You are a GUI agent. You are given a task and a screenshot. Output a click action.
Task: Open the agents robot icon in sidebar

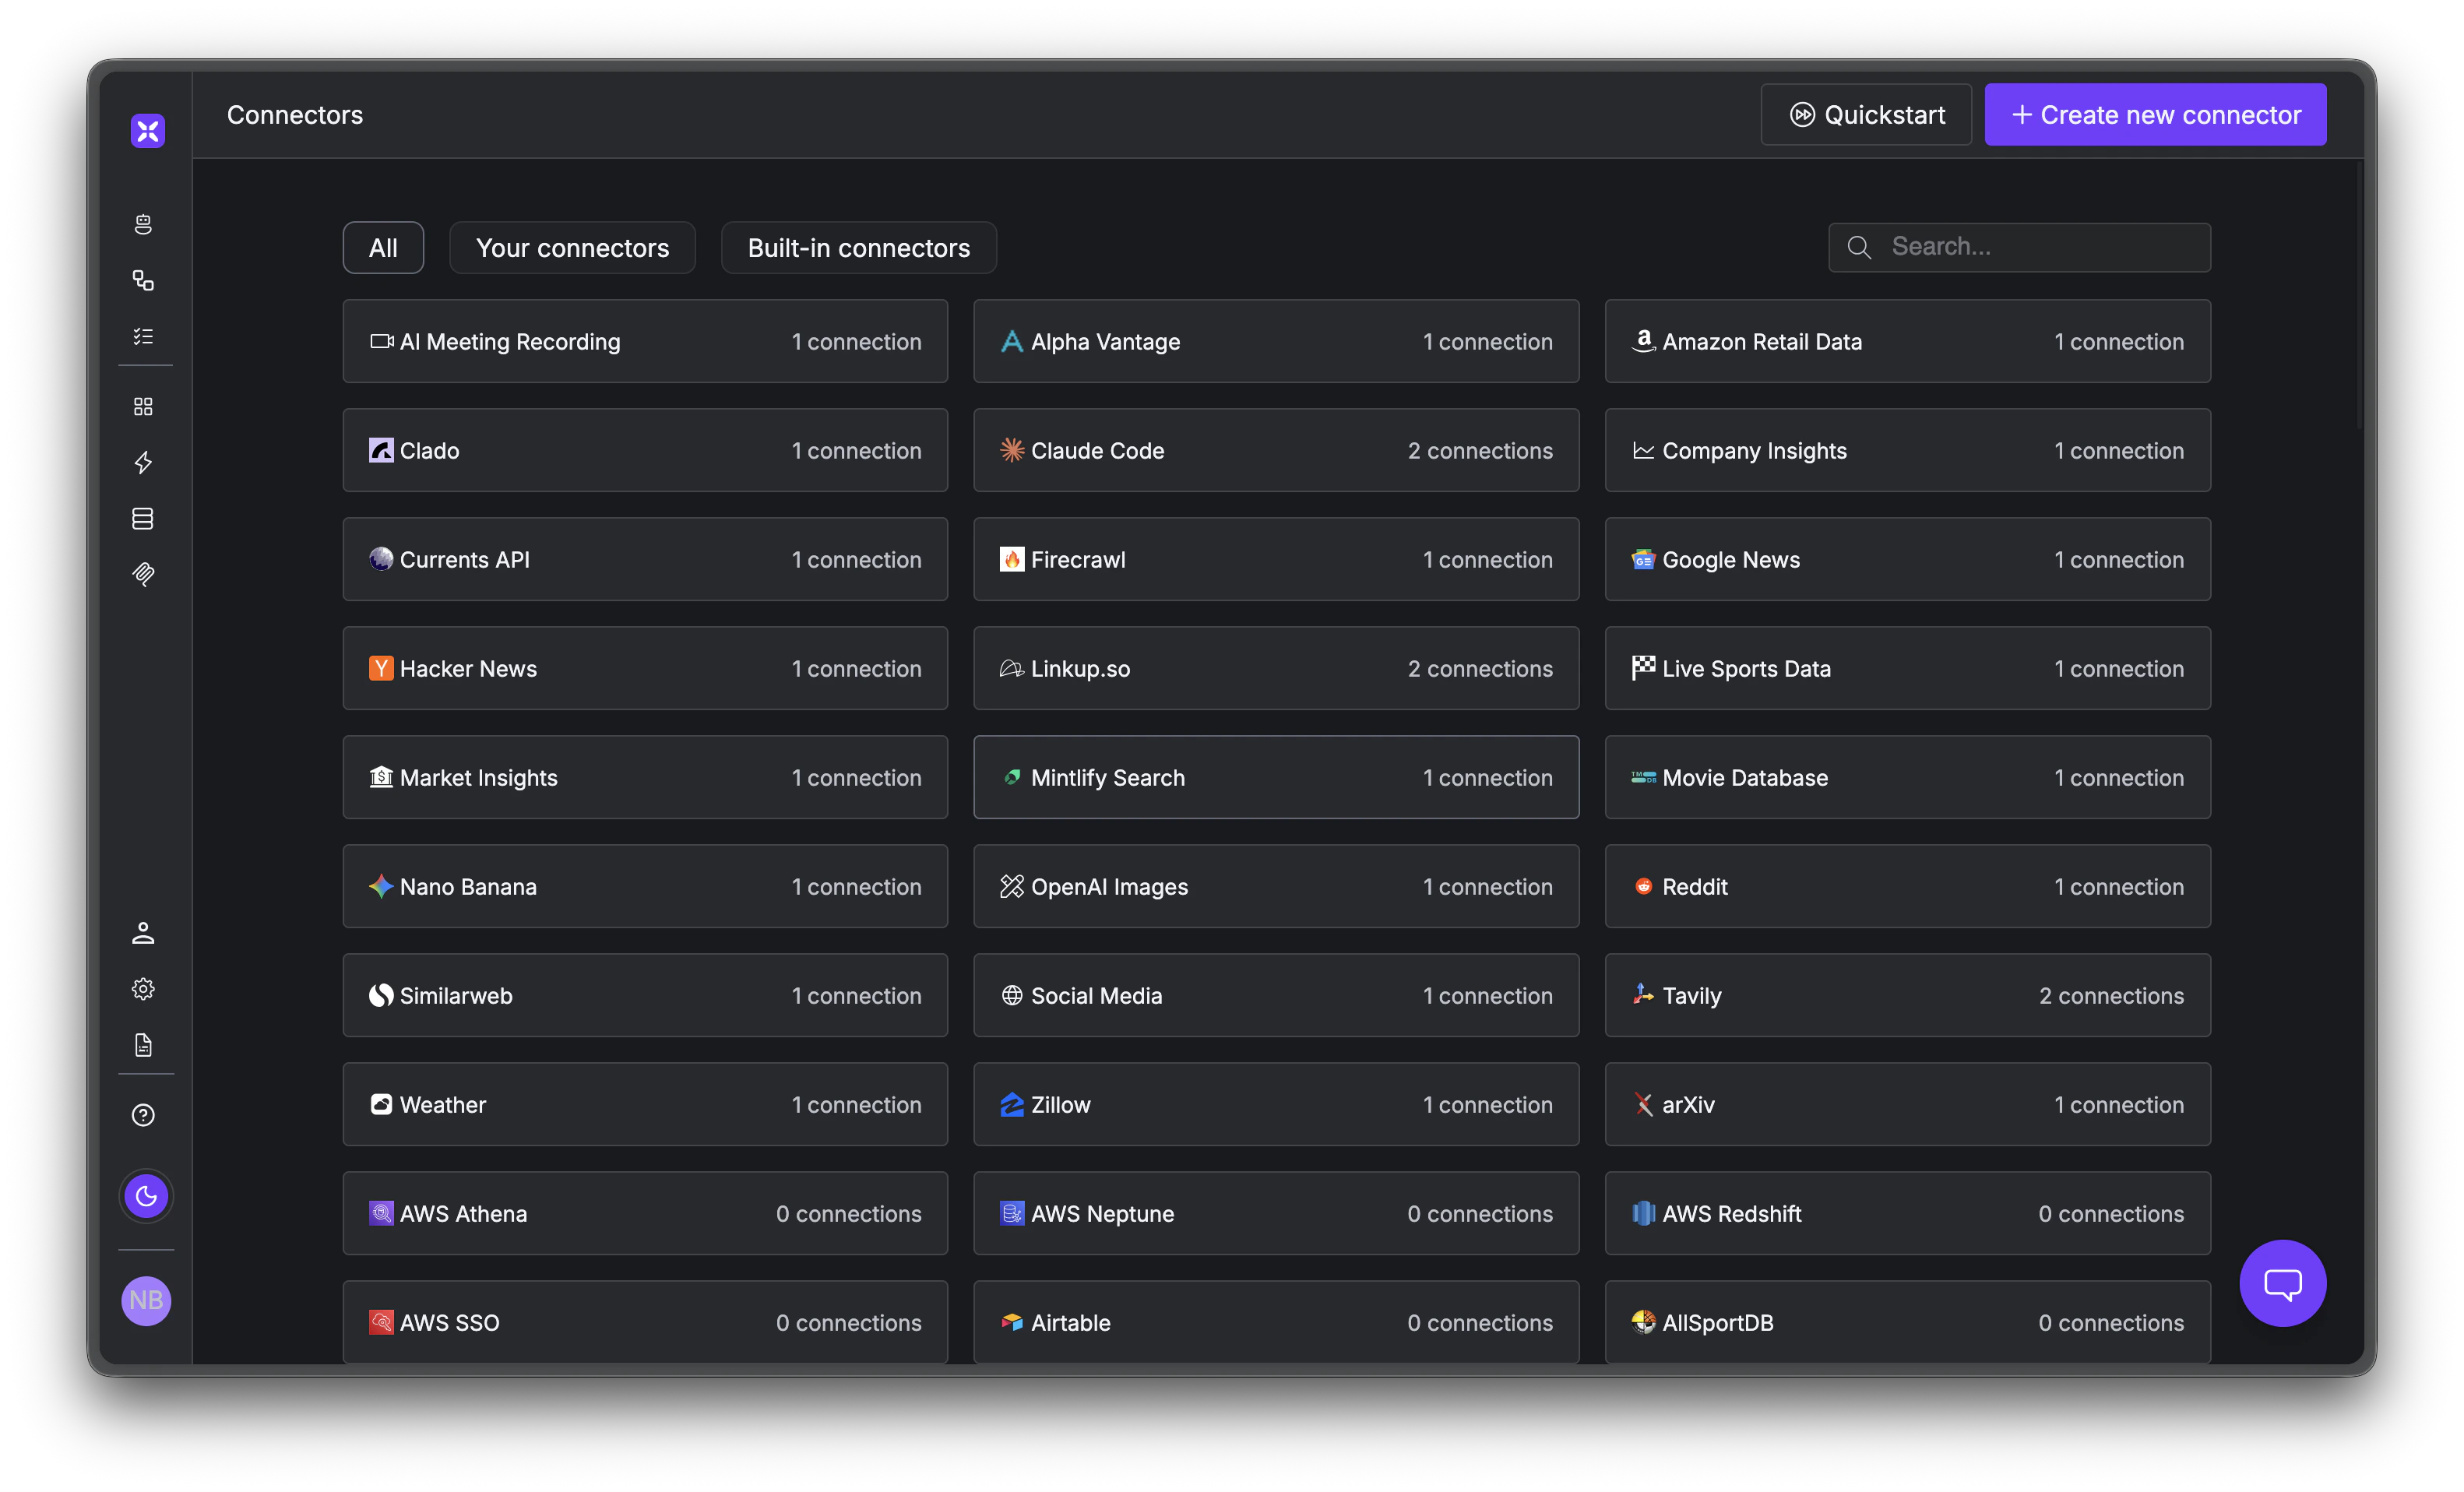coord(143,224)
